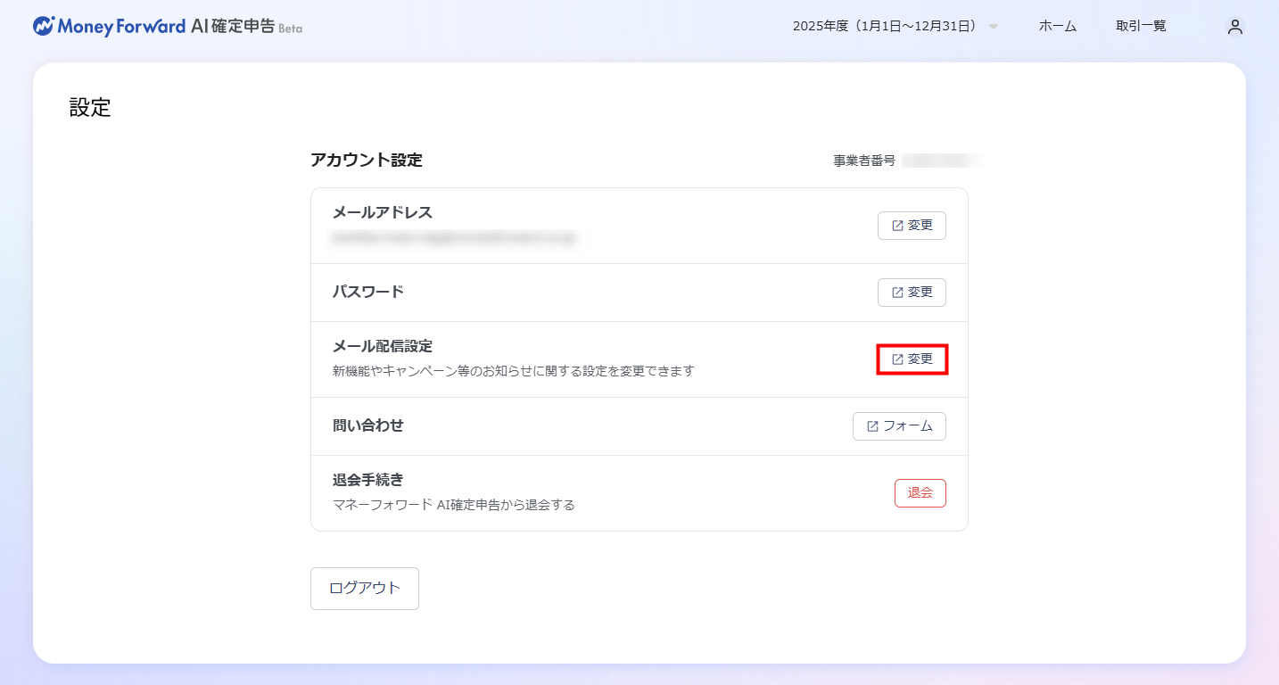1279x685 pixels.
Task: Go to ホーム in top navigation
Action: coord(1057,27)
